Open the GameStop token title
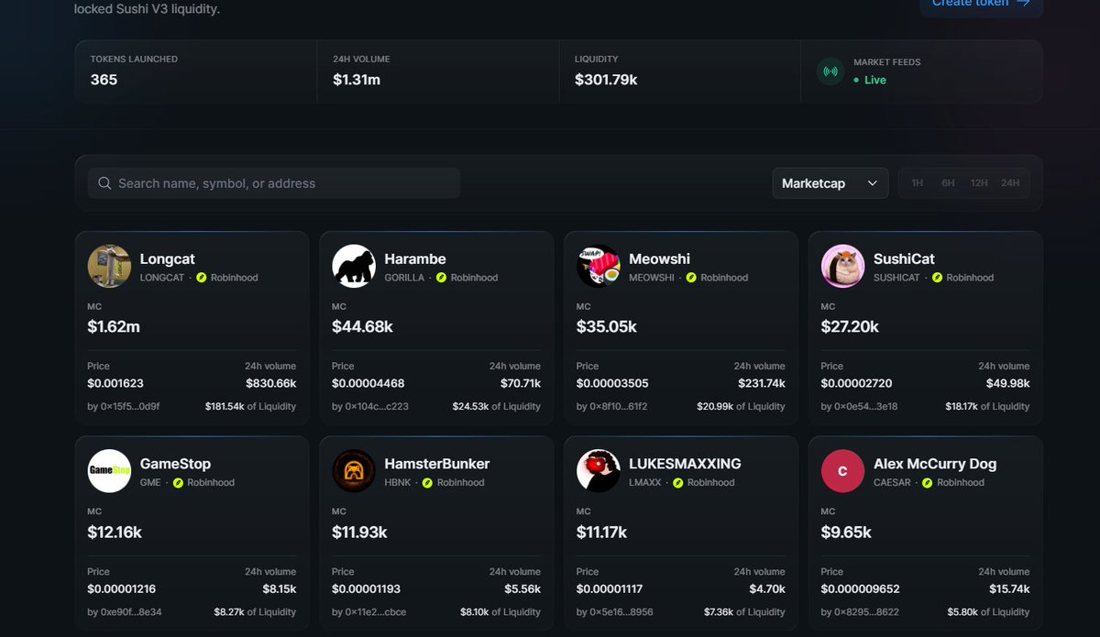1100x637 pixels. click(175, 464)
